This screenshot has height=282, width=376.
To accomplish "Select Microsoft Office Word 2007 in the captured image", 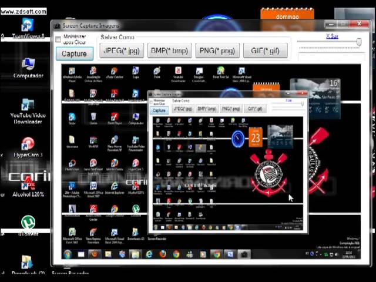I will pos(93,190).
